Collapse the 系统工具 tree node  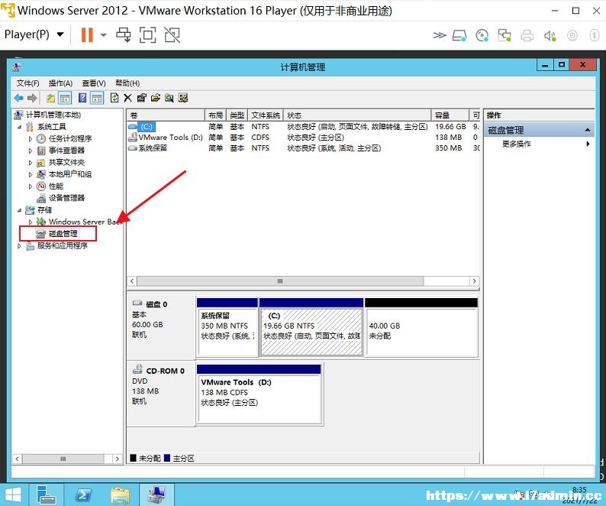[x=19, y=127]
